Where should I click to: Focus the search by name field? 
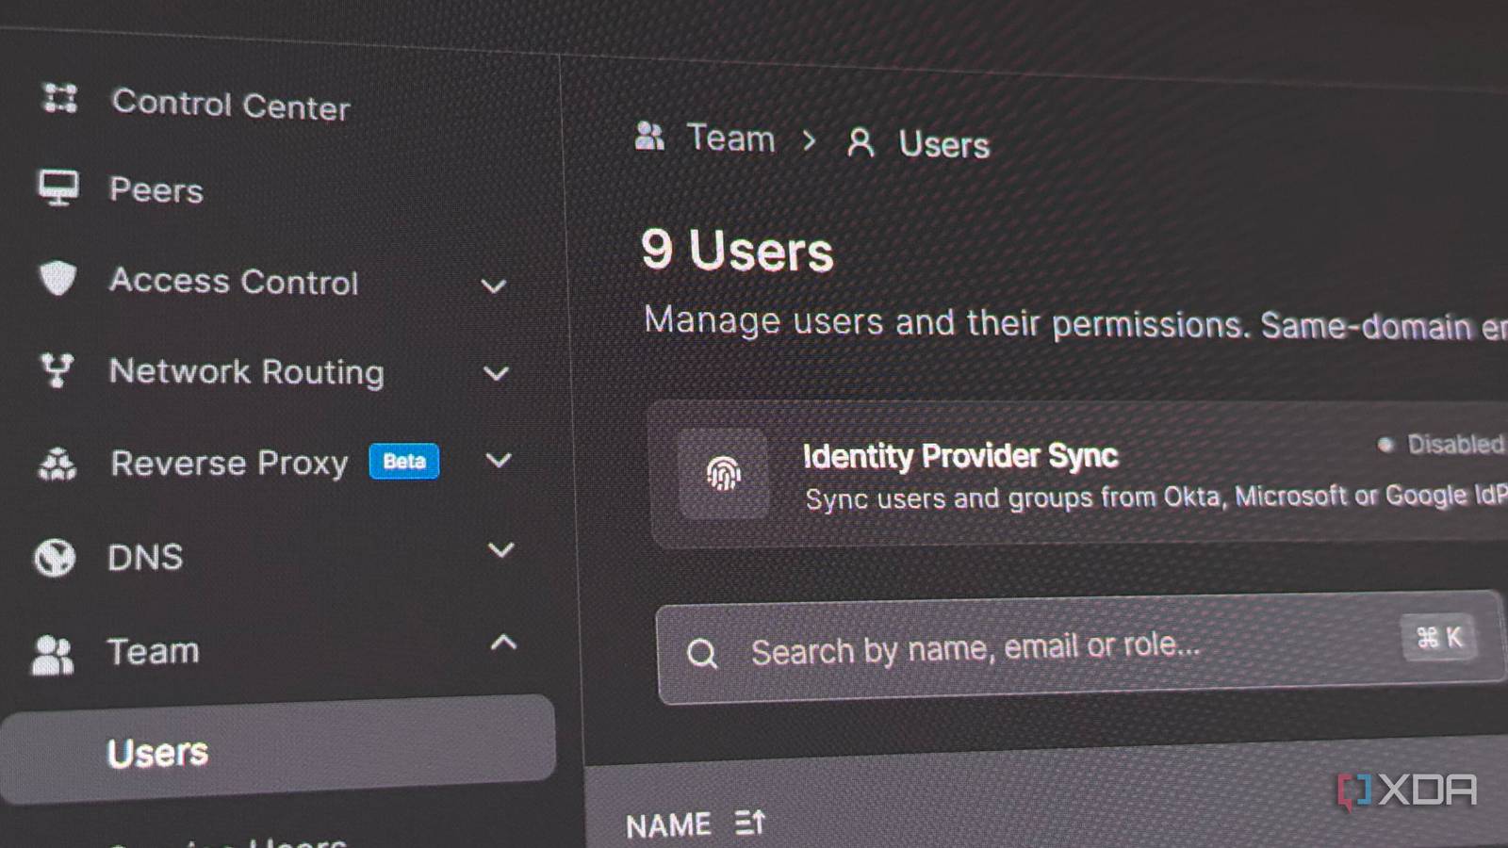(x=1080, y=648)
